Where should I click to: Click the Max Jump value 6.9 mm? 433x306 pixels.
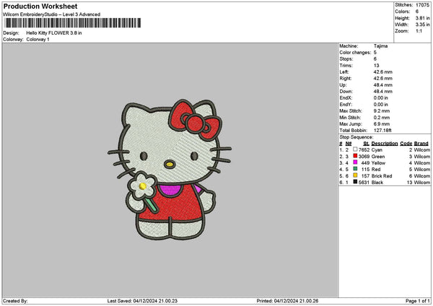click(381, 124)
